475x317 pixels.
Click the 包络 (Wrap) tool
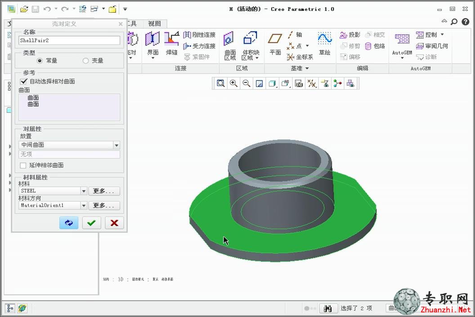tap(375, 46)
